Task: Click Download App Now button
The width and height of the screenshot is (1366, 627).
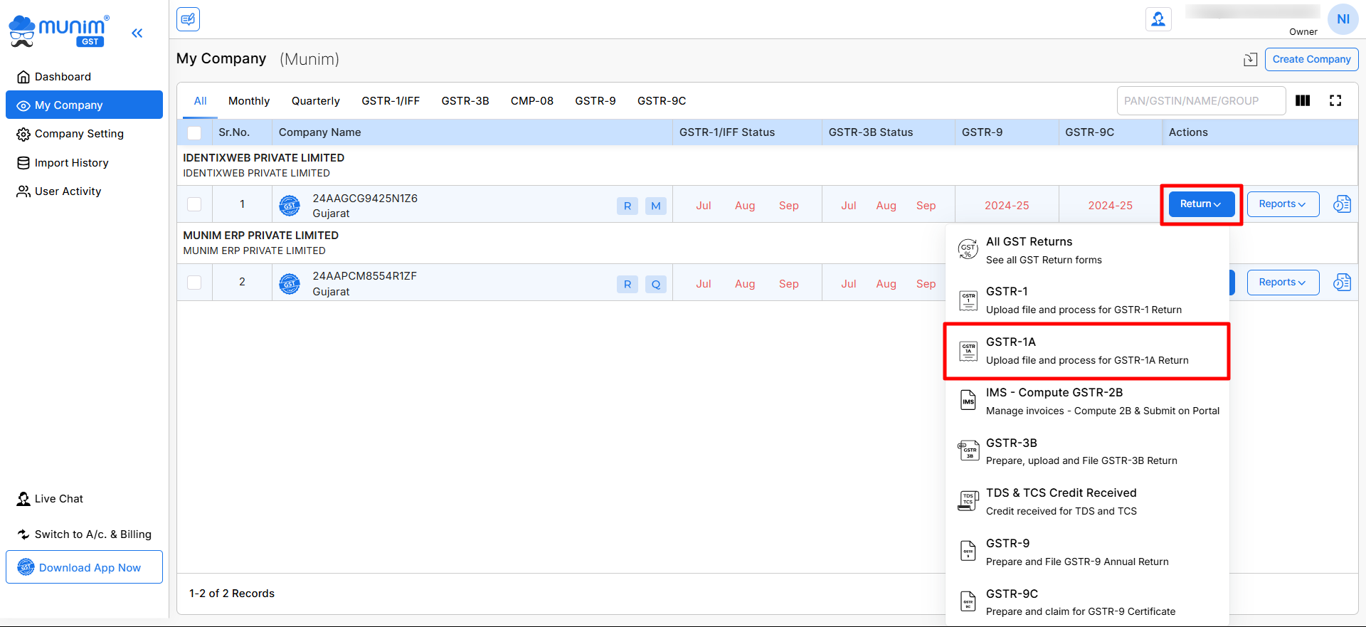Action: tap(84, 567)
